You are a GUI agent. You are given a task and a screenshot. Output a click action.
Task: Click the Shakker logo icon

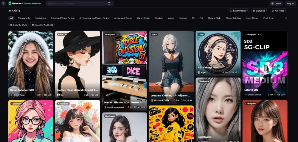(x=10, y=4)
